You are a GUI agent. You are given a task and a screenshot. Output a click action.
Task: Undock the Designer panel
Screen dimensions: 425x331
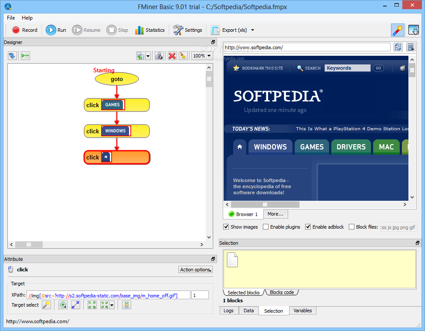[213, 42]
